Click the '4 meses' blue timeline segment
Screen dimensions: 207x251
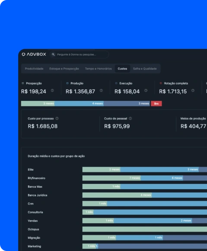tap(79, 103)
